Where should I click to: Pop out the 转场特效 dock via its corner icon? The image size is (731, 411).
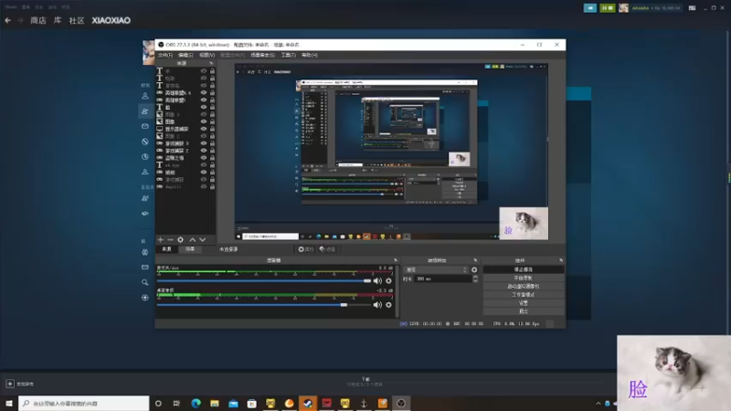pyautogui.click(x=475, y=260)
